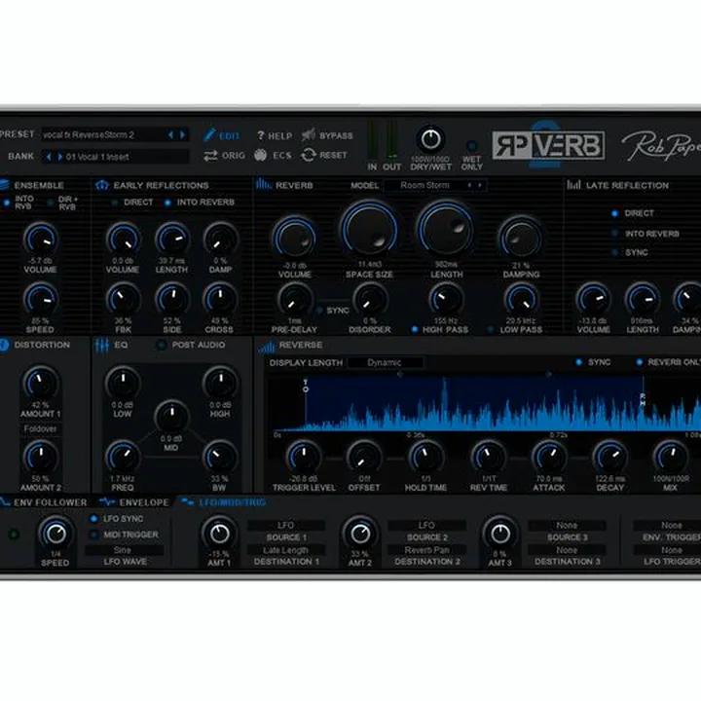Click the Distortion section icon
Screen dimensions: 701x701
(4, 345)
